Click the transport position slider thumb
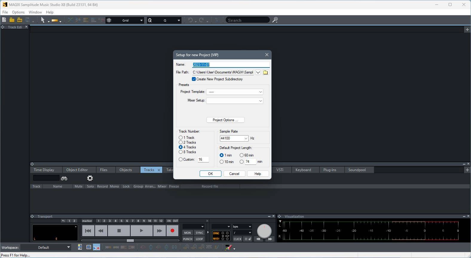This screenshot has width=471, height=258. [x=130, y=240]
